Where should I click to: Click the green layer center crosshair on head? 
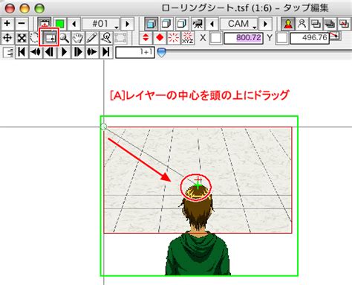pos(198,185)
